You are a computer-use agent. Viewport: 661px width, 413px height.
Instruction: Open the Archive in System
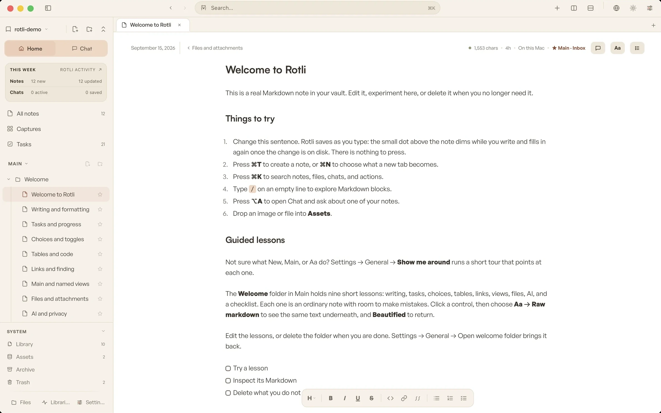click(x=56, y=369)
